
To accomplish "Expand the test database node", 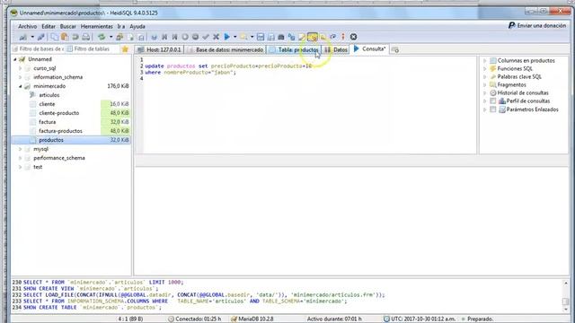I will click(20, 167).
